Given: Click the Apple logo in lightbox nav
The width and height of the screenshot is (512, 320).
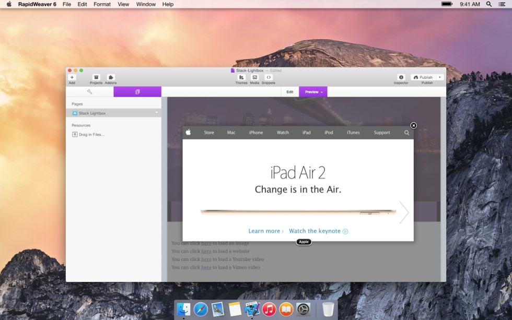Looking at the screenshot, I should coord(188,132).
